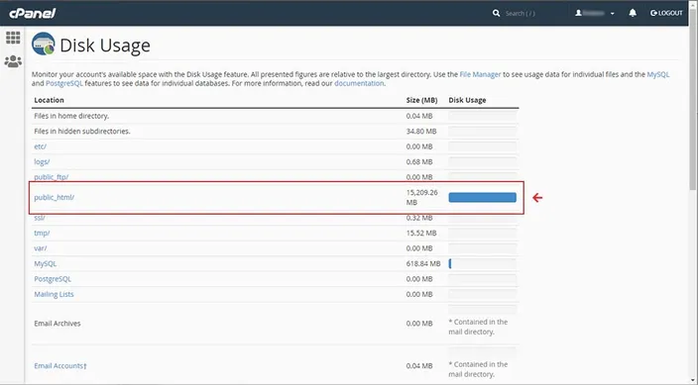Click the 0.32 MB ssl size value

click(x=419, y=218)
